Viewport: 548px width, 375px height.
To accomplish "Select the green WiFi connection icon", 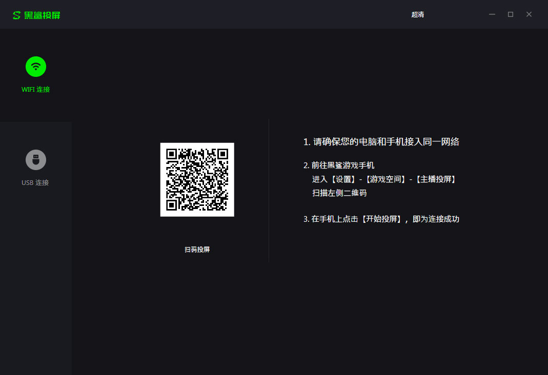I will point(35,66).
